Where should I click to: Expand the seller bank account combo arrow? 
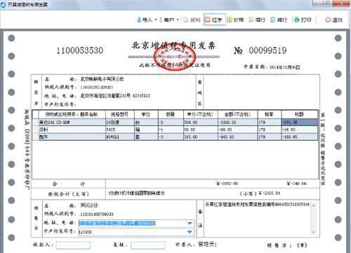(190, 232)
